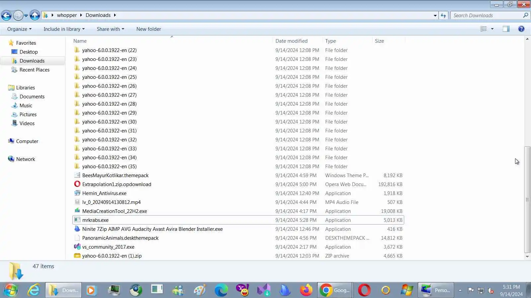Open the Paint palette taskbar icon
Viewport: 531px width, 298px height.
click(200, 290)
